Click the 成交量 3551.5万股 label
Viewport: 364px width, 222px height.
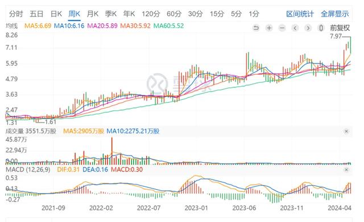31,131
